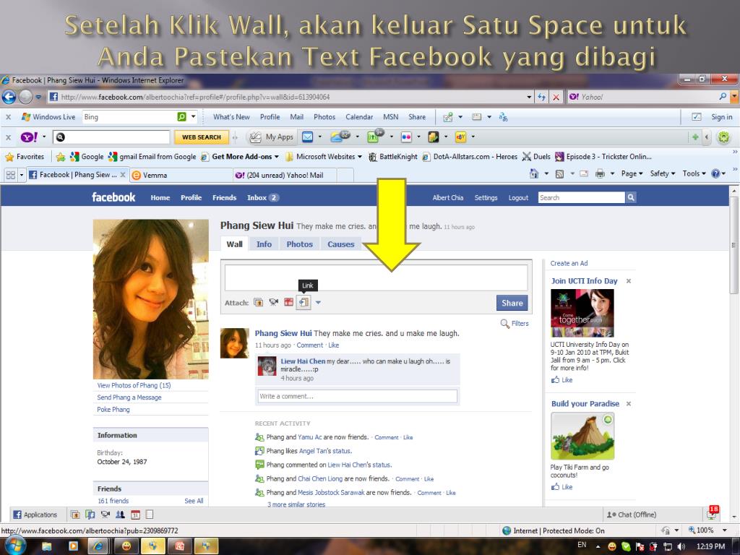Click the notifications icon with badge 18
The height and width of the screenshot is (555, 740).
point(712,512)
